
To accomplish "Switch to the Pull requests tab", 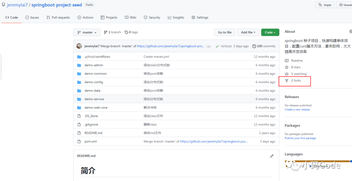I will [x=58, y=18].
